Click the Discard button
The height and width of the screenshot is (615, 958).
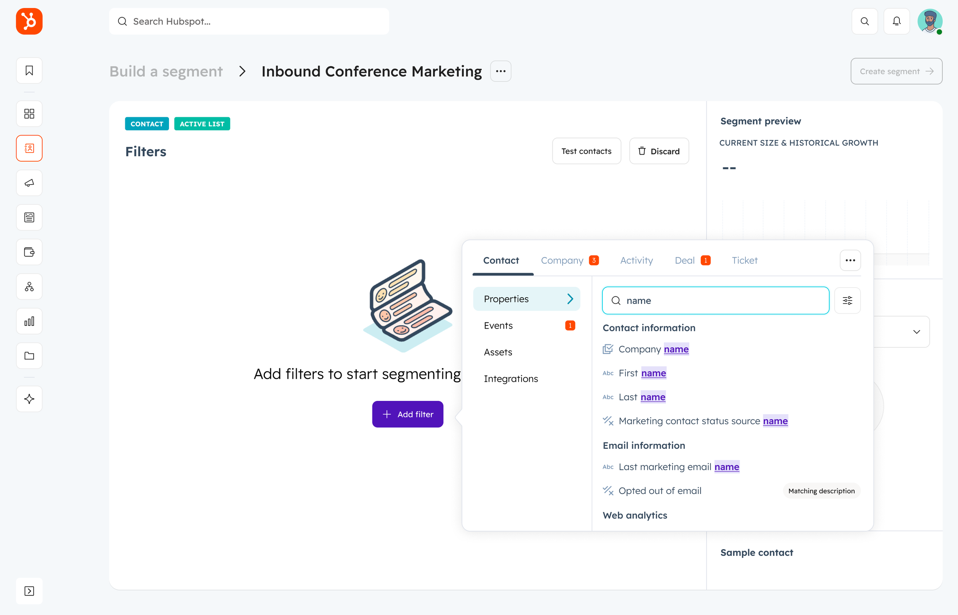tap(659, 151)
